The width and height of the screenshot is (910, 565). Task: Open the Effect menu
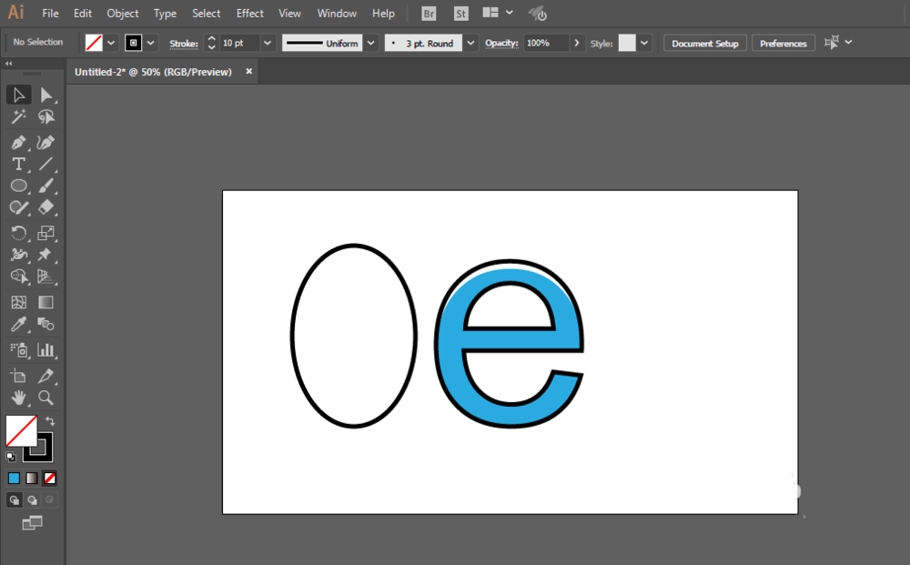tap(249, 14)
